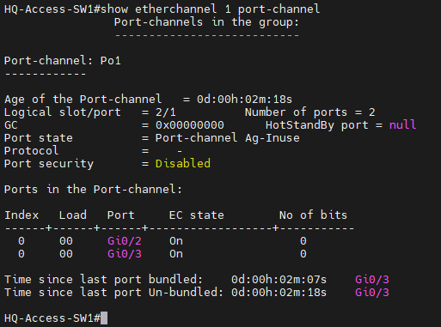Viewport: 441px width, 327px height.
Task: Click the Gi0/2 port entry in table
Action: click(x=125, y=241)
